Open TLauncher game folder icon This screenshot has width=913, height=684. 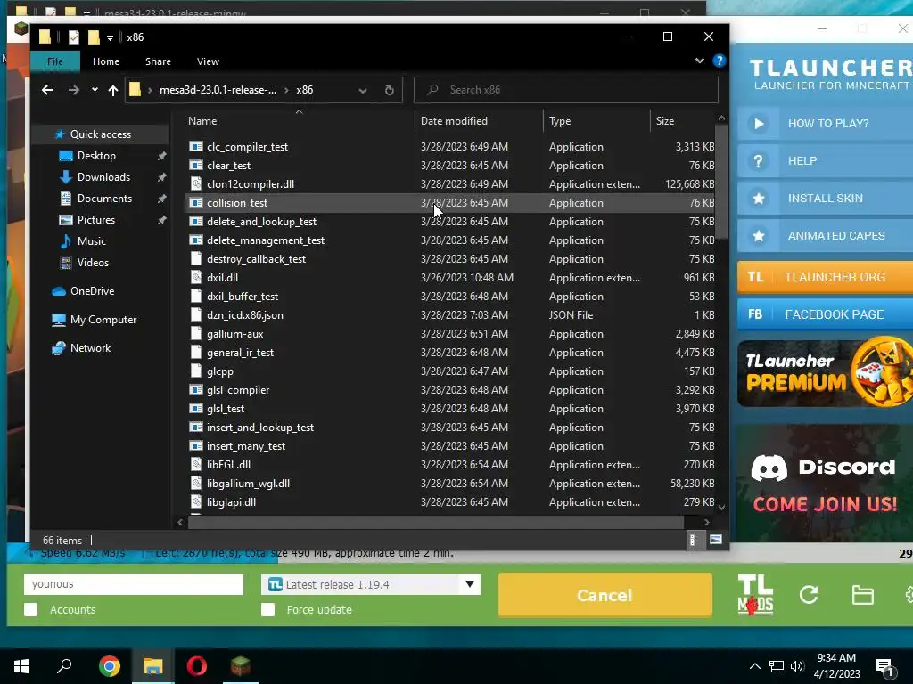point(862,594)
